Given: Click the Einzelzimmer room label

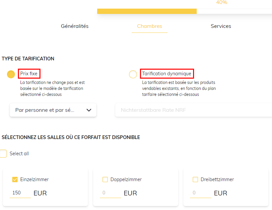Looking at the screenshot, I should point(34,179).
